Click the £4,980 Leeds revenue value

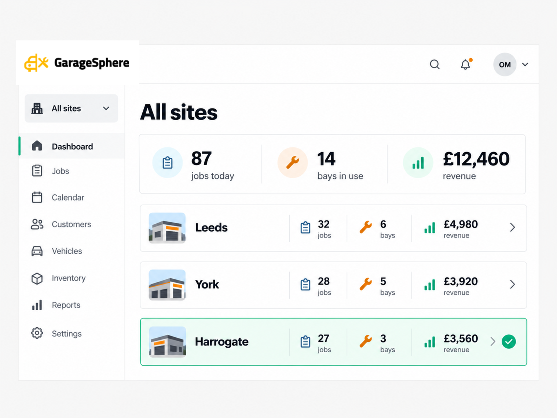[461, 224]
